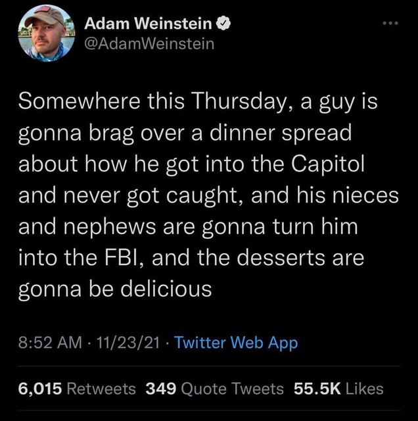418x421 pixels.
Task: View the 6,015 Retweets list
Action: pyautogui.click(x=77, y=389)
